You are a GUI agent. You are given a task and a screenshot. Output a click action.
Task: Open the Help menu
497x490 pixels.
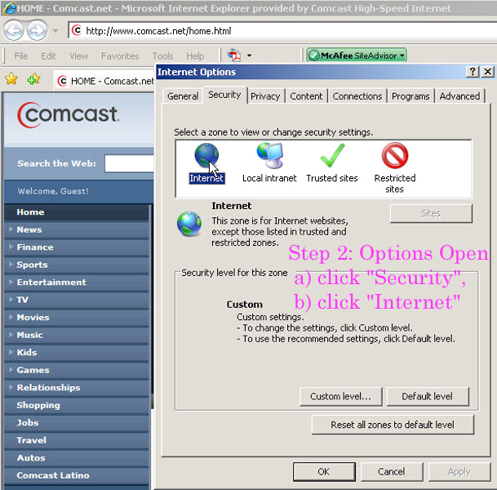coord(195,56)
